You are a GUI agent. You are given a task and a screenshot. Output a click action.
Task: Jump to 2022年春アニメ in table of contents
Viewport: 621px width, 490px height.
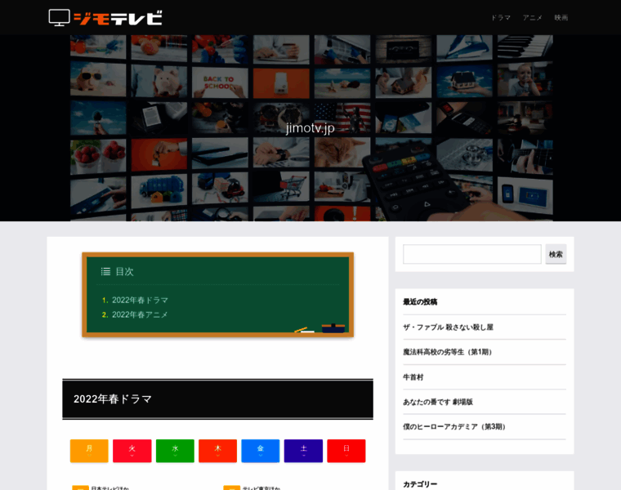pos(140,314)
